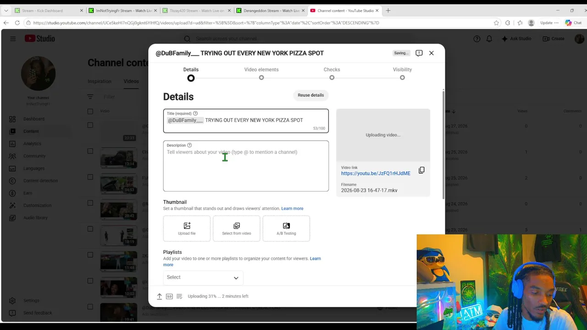Go to the Visibility step
587x330 pixels.
[402, 73]
